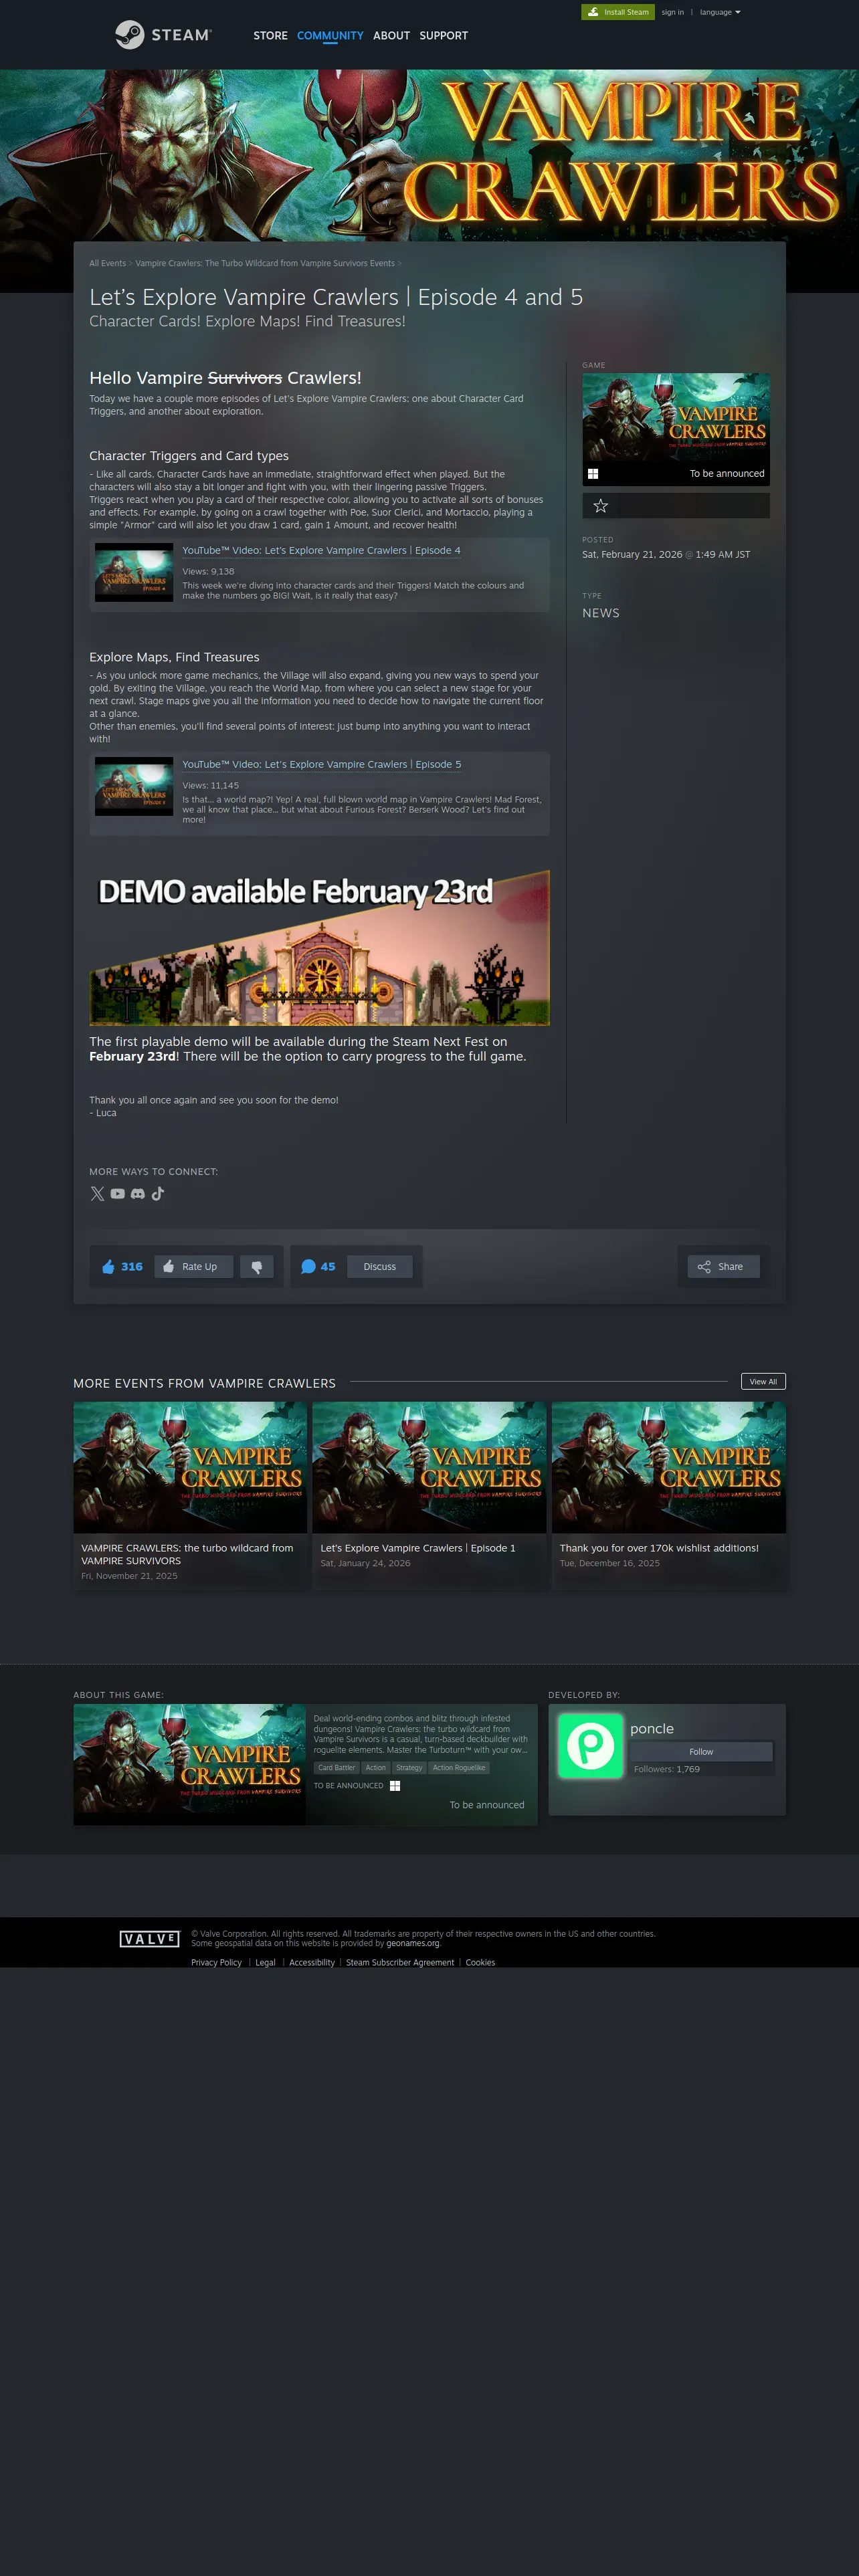Open the ABOUT menu item
The height and width of the screenshot is (2576, 859).
pos(391,35)
